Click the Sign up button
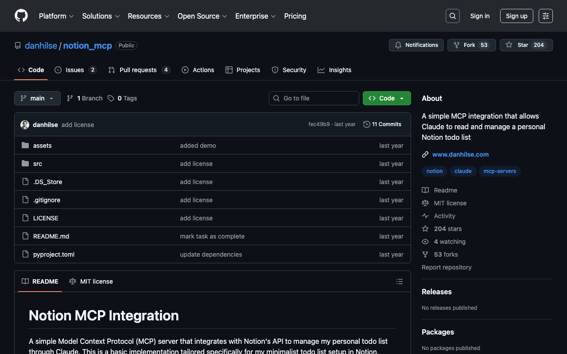Image resolution: width=567 pixels, height=354 pixels. coord(516,16)
